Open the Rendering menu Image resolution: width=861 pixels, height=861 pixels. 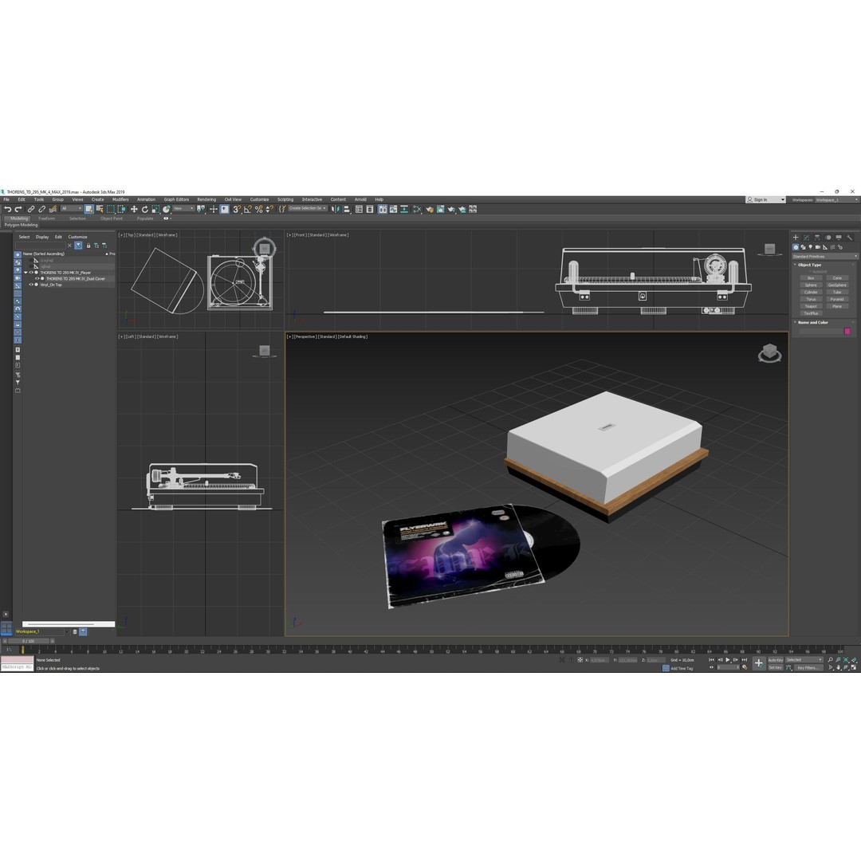(x=206, y=199)
